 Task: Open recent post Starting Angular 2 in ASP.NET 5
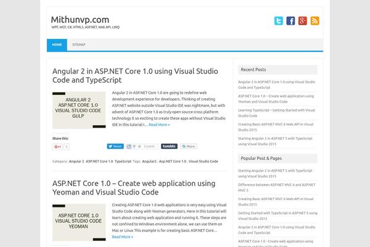click(x=275, y=141)
